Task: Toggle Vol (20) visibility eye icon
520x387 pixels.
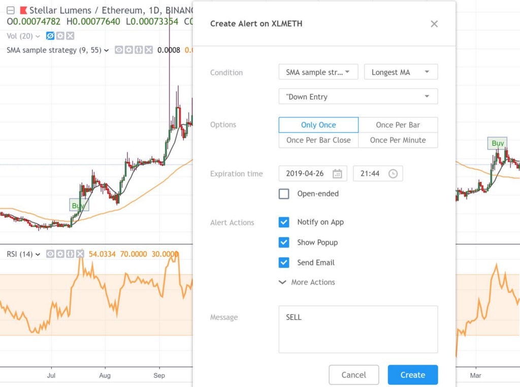Action: pyautogui.click(x=50, y=36)
